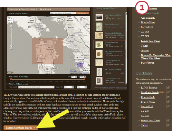Image resolution: width=172 pixels, height=131 pixels.
Task: Click Google Earth external link icon in Quicklinks
Action: 168,97
